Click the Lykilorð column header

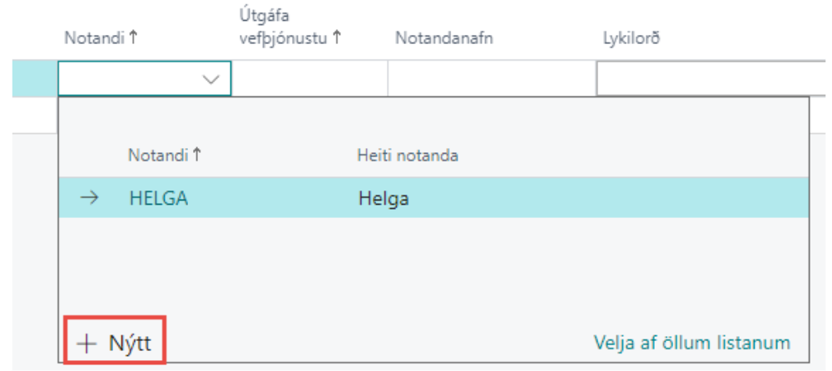tap(631, 36)
